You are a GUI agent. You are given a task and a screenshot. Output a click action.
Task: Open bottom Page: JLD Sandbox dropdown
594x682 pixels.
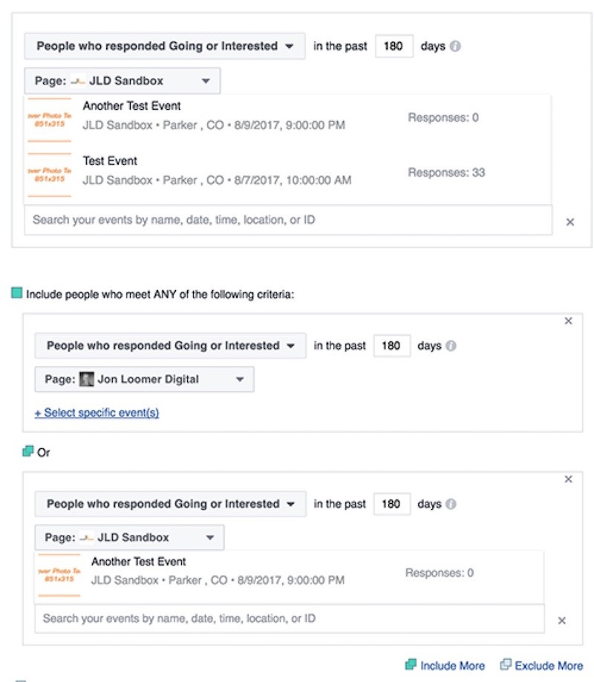pyautogui.click(x=130, y=537)
